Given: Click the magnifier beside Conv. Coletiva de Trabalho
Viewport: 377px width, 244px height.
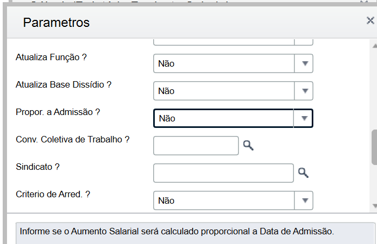Looking at the screenshot, I should (x=248, y=145).
